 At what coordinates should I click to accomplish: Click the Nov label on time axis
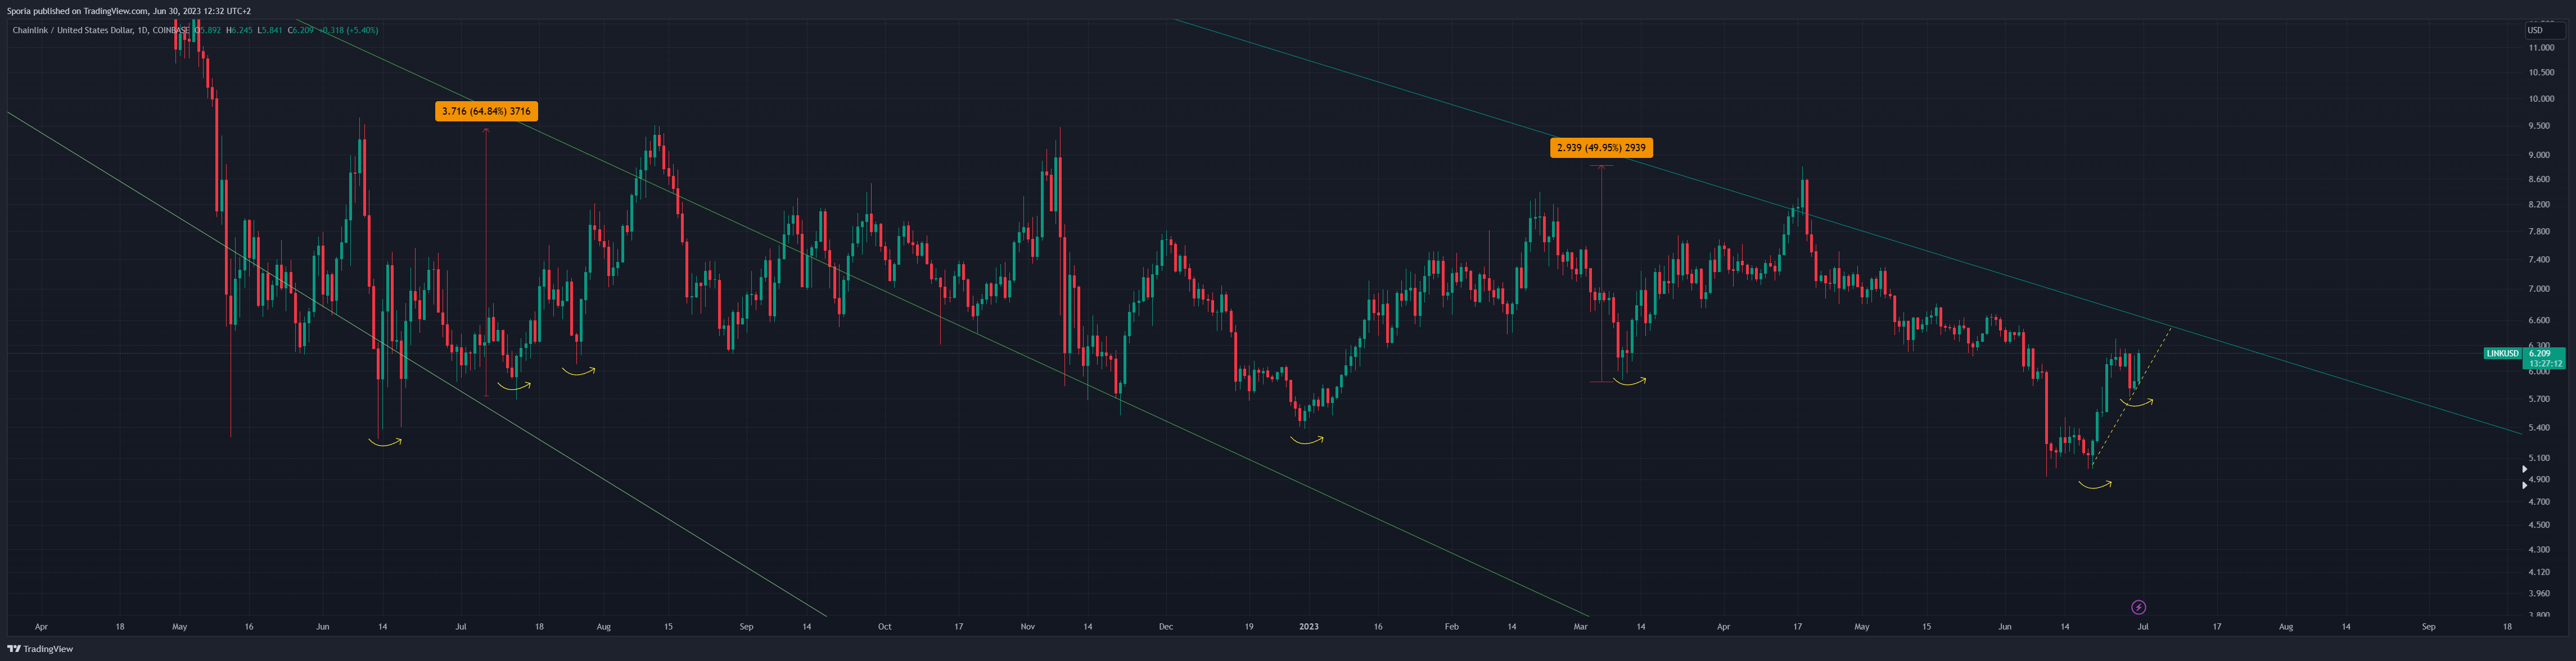click(x=1027, y=627)
